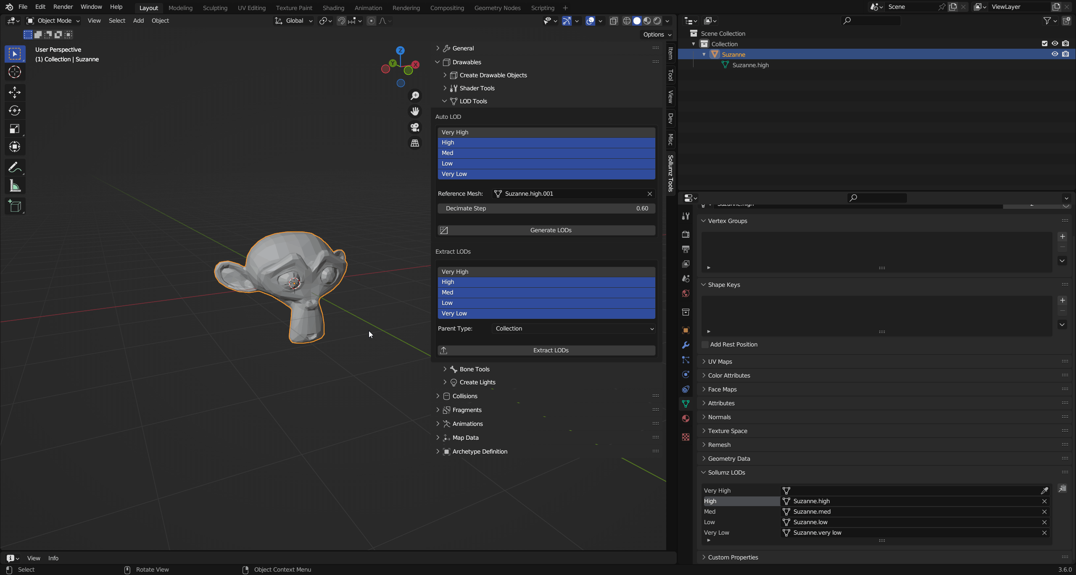Image resolution: width=1076 pixels, height=575 pixels.
Task: Add a new vertex group
Action: 1063,236
